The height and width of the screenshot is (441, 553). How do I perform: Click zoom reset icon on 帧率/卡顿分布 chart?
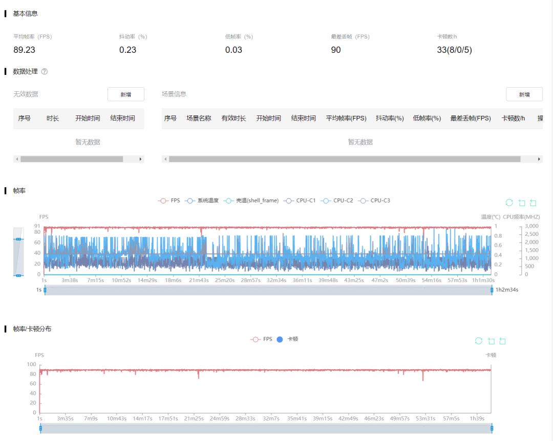click(503, 341)
